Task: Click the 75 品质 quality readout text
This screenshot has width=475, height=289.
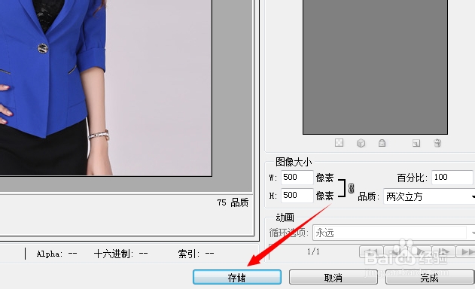Action: 233,202
